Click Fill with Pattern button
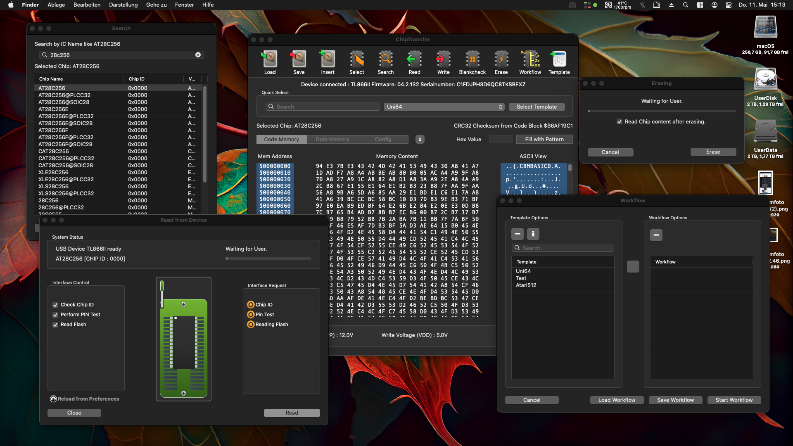 544,139
